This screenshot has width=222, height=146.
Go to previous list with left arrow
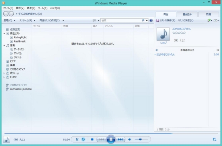(157, 50)
